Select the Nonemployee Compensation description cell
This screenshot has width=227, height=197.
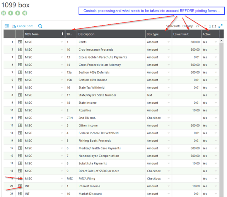[111, 156]
